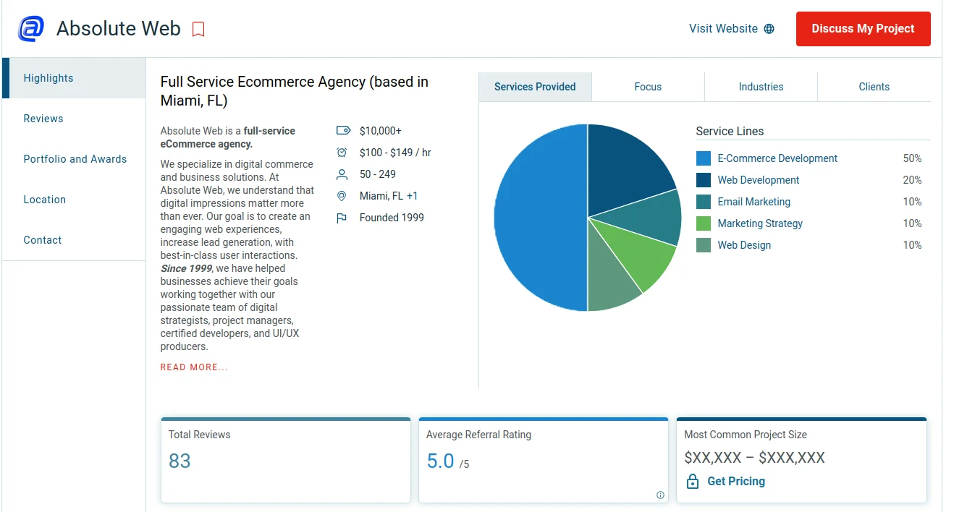Click the 5.0 average referral rating value
Viewport: 954px width, 512px height.
pos(440,461)
